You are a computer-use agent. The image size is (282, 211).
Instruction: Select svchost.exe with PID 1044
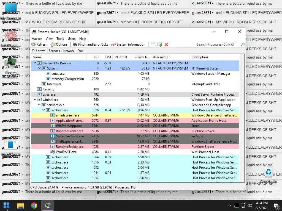135,173
